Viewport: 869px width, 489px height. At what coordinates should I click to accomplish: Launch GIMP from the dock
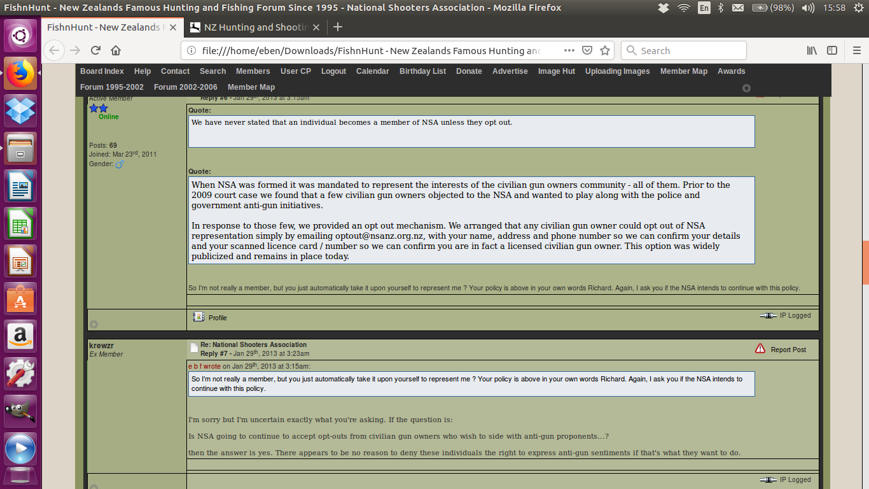point(21,411)
